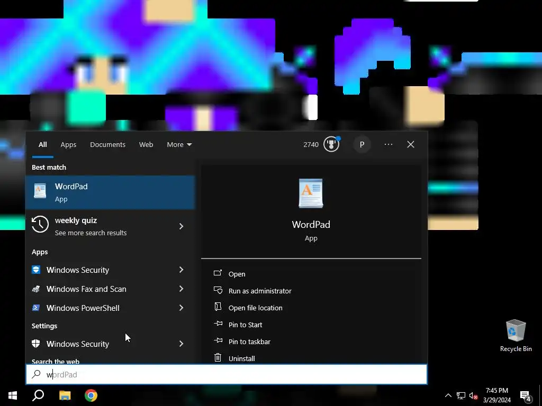Screen dimensions: 542x406
Task: Open the notification center icon
Action: pyautogui.click(x=526, y=395)
